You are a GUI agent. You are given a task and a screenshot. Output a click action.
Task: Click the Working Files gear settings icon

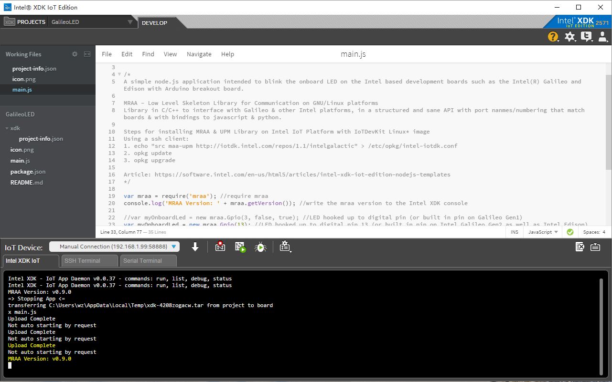75,54
